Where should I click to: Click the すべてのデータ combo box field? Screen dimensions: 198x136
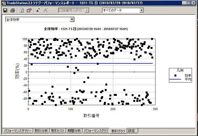[x=121, y=10]
